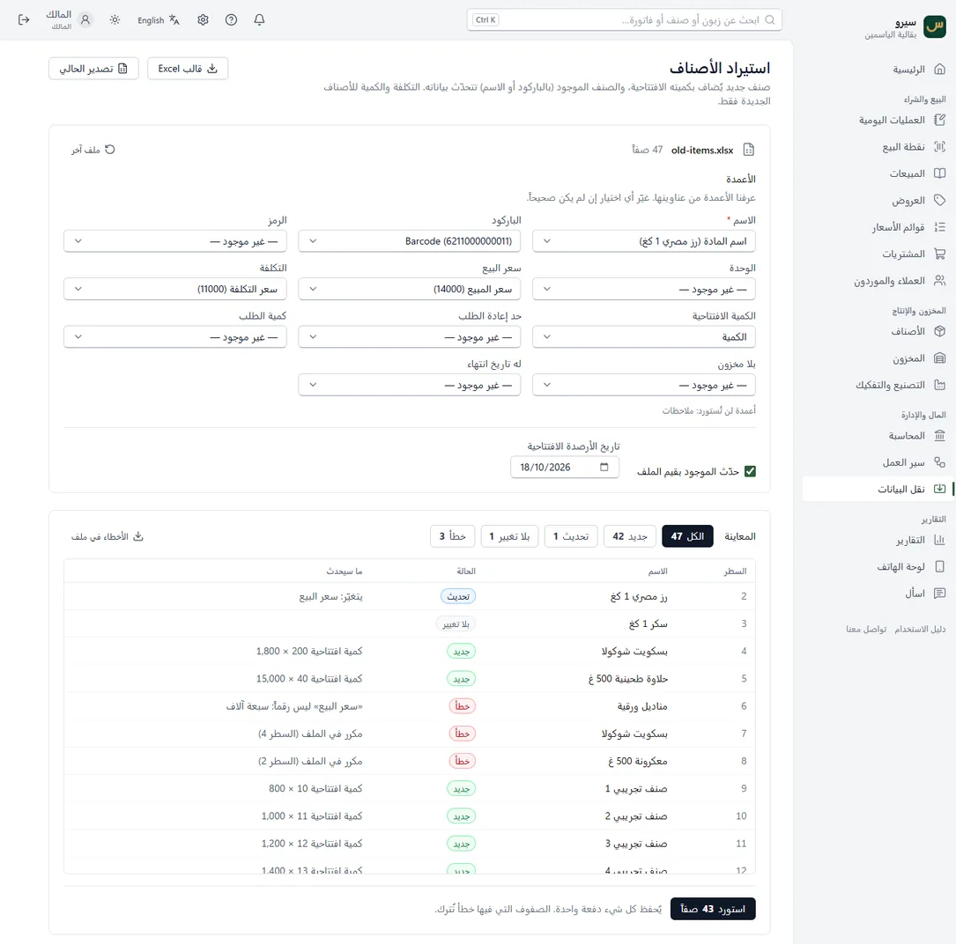Open the التكلفة column dropdown
Screen dimensions: 956x944
point(175,289)
